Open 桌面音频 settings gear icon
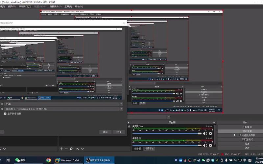 211,145
